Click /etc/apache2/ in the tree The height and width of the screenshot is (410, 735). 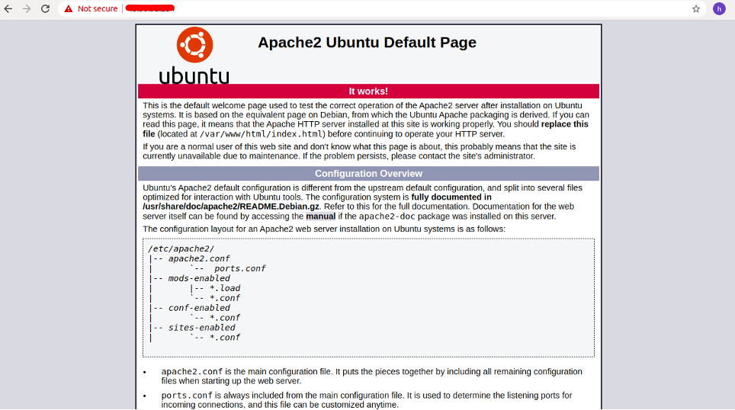(x=181, y=248)
